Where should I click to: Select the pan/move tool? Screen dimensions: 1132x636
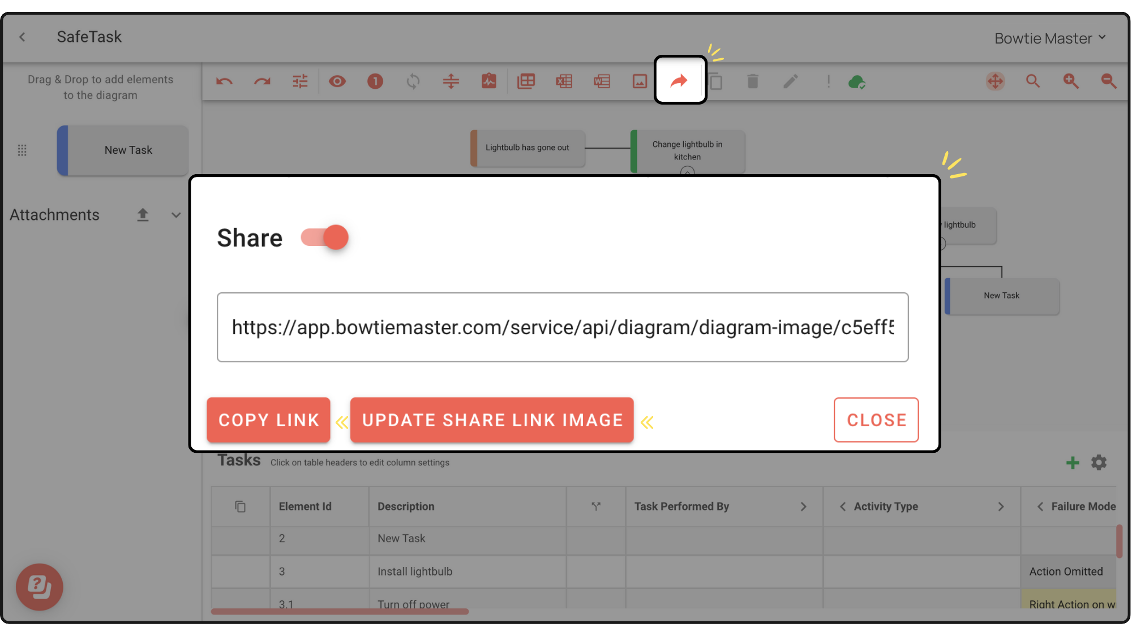pos(995,81)
